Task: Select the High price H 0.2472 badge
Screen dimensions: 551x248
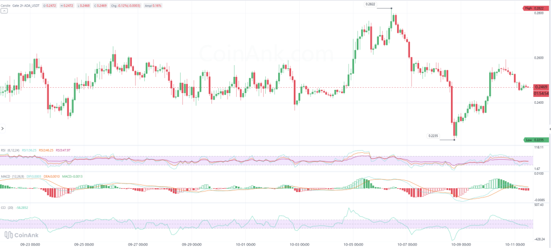Action: (67, 6)
